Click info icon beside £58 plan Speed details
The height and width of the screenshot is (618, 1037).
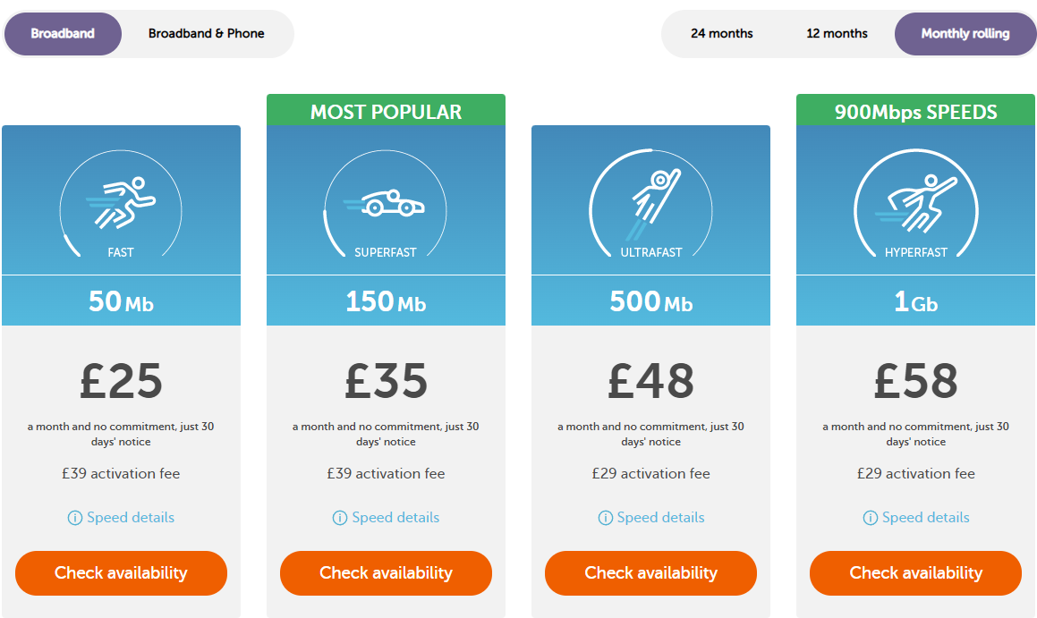click(x=871, y=518)
